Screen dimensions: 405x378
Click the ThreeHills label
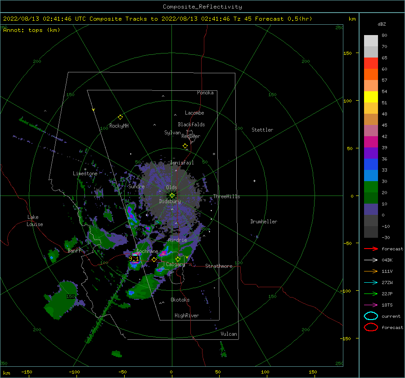coord(226,196)
